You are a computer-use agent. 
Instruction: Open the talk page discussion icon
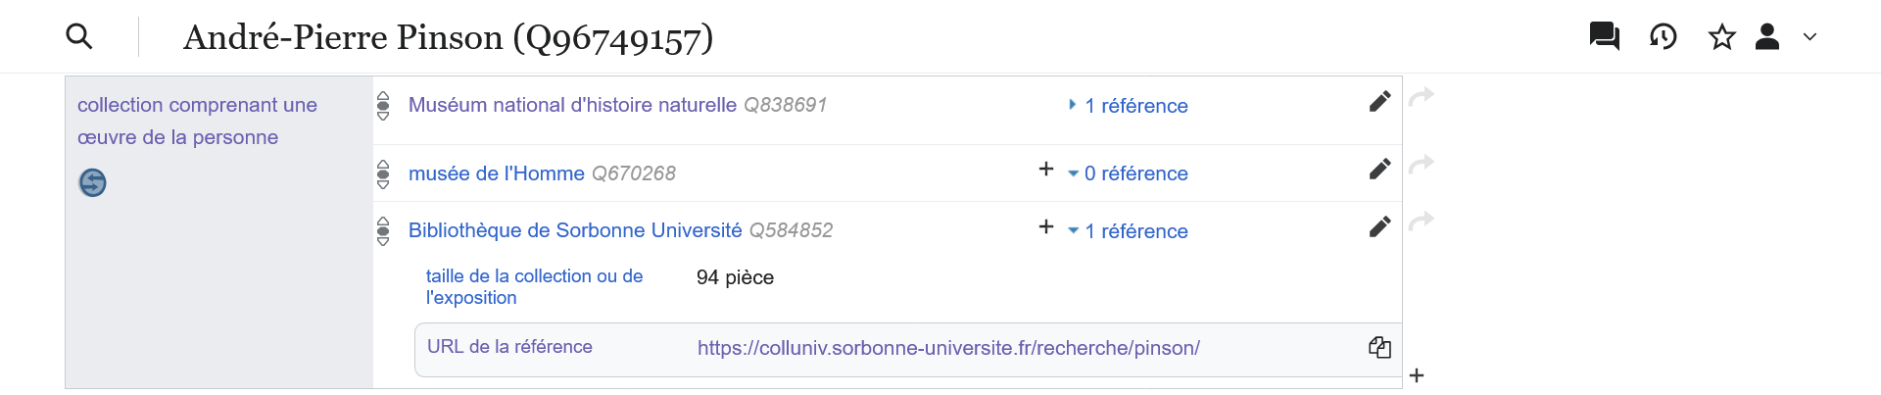click(x=1604, y=37)
